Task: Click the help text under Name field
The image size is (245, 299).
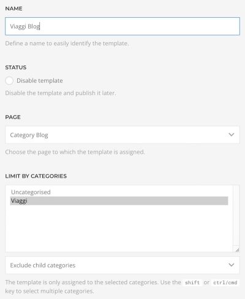Action: pos(67,44)
